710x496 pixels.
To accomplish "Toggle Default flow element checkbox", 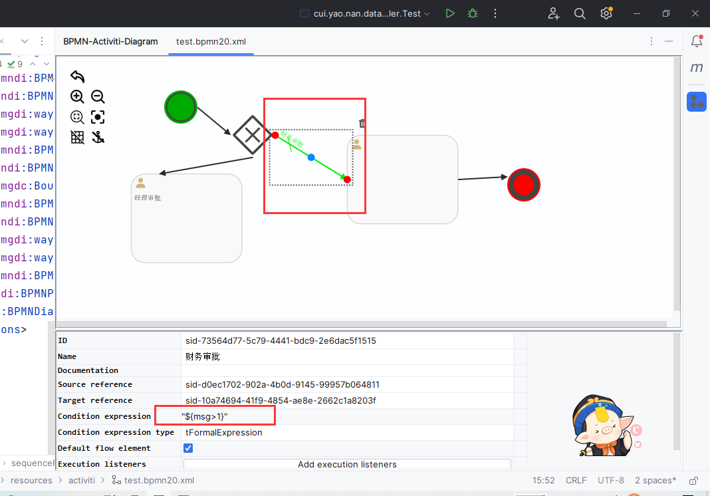I will tap(188, 448).
